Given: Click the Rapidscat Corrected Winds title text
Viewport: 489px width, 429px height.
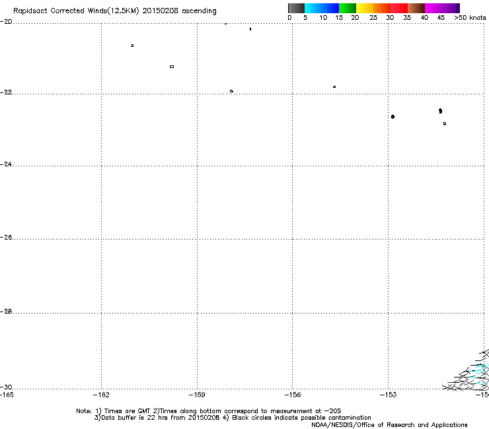Looking at the screenshot, I should (115, 11).
